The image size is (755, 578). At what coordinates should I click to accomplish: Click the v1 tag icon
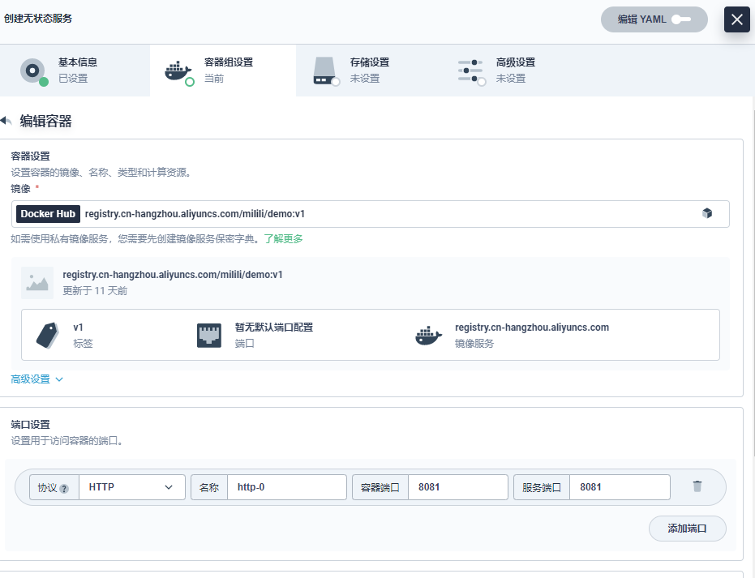[47, 335]
